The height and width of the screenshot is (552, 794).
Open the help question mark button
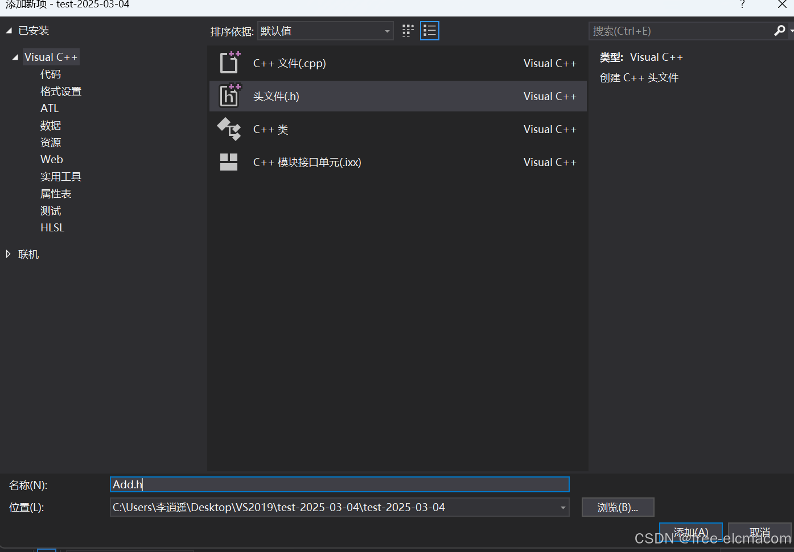click(x=742, y=5)
